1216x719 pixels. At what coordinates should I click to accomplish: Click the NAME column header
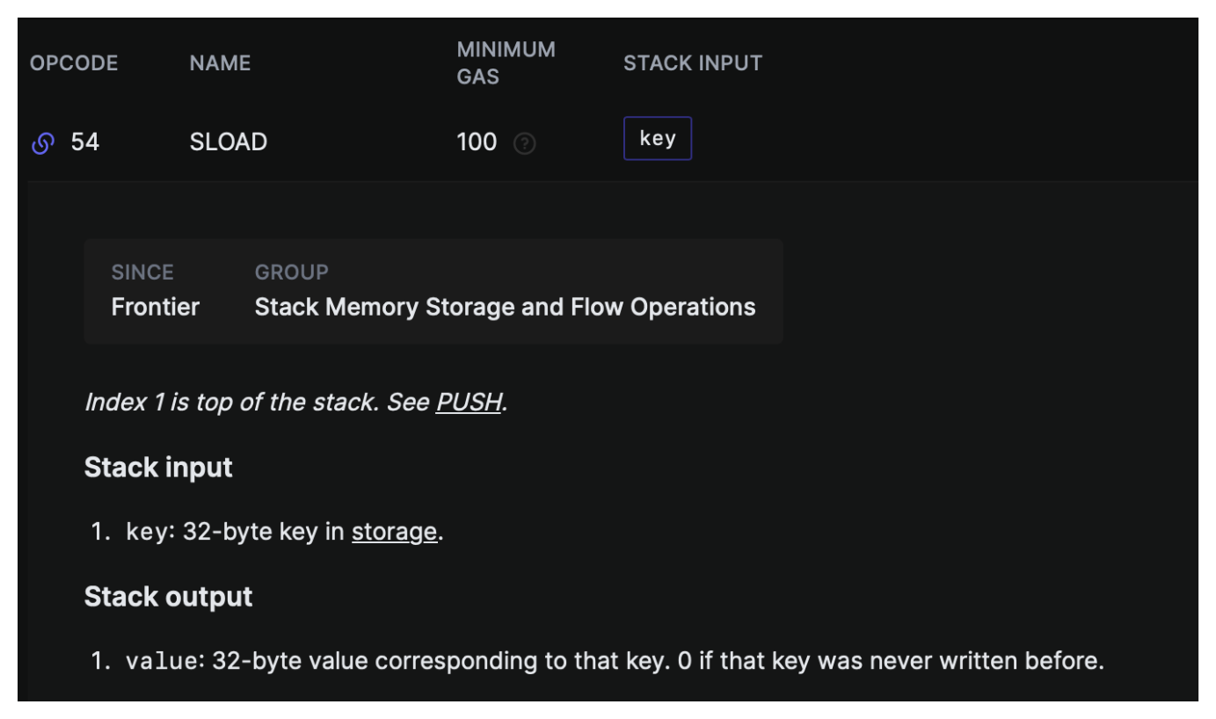[x=220, y=63]
